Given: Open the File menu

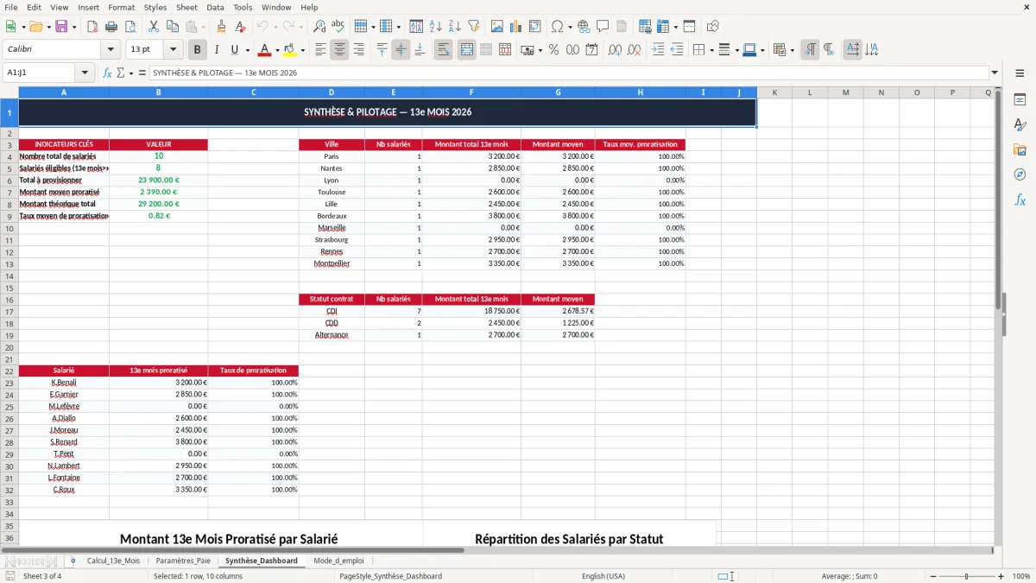Looking at the screenshot, I should click(x=10, y=7).
